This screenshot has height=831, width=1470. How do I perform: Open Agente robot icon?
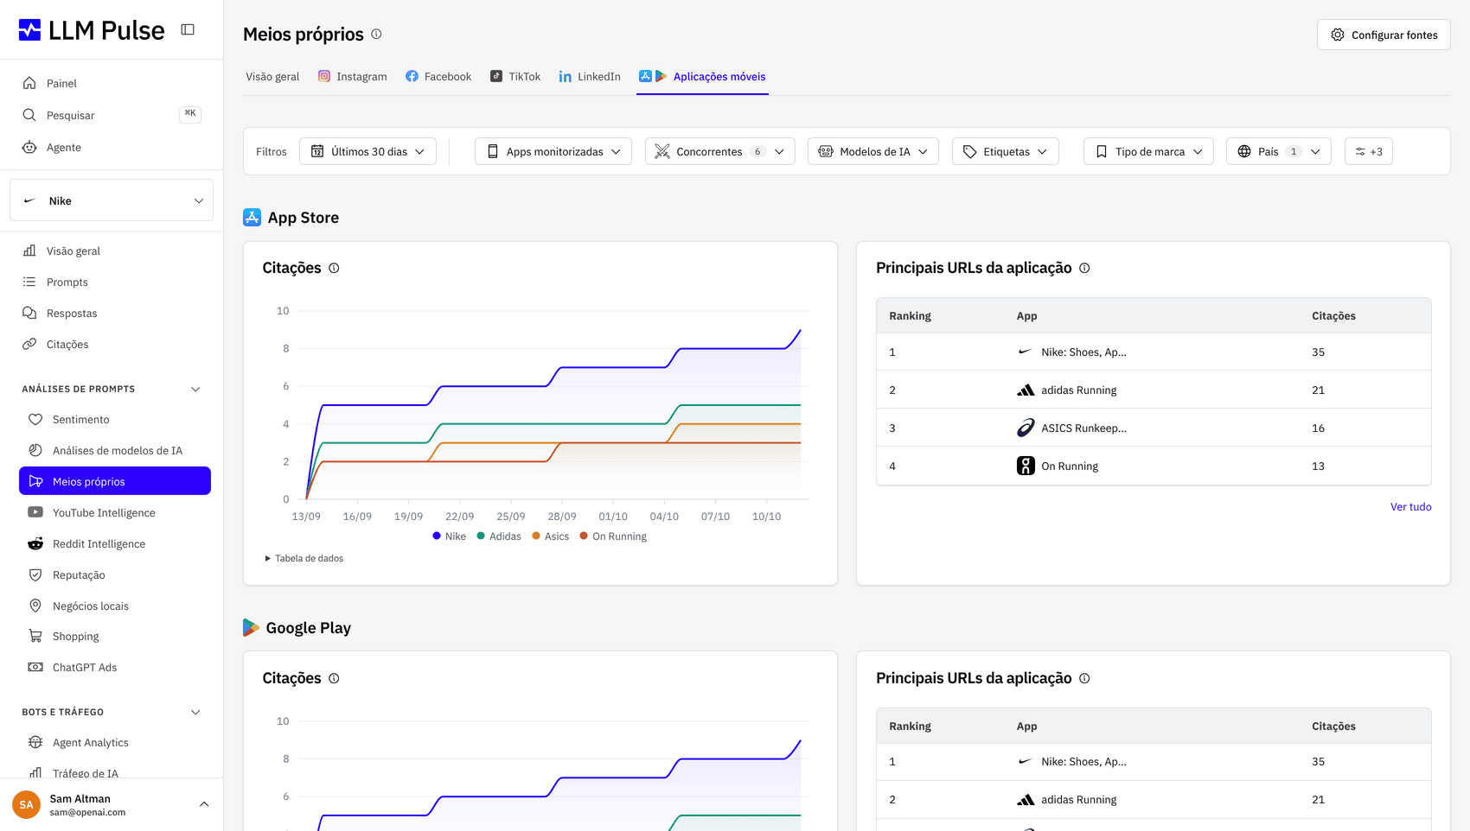pos(29,147)
